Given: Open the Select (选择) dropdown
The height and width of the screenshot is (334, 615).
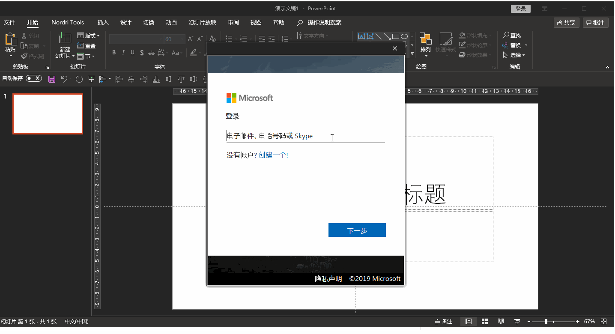Looking at the screenshot, I should (514, 55).
